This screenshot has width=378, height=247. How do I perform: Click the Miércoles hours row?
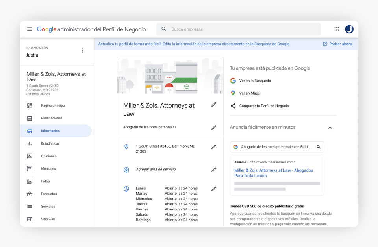point(167,199)
